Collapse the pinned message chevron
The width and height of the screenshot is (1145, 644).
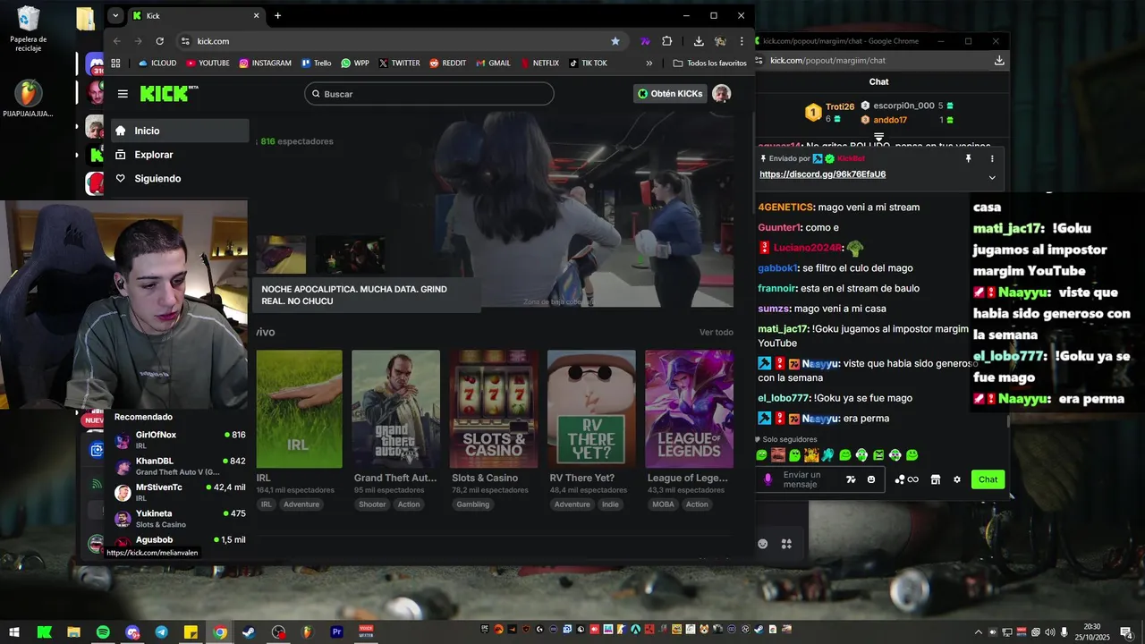click(x=992, y=177)
